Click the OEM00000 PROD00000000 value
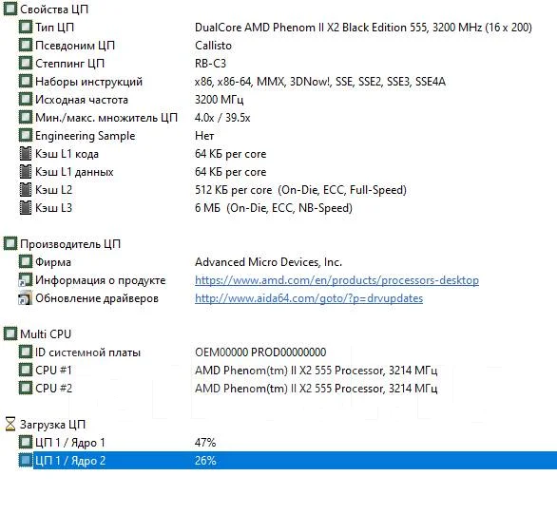The image size is (557, 514). pyautogui.click(x=260, y=352)
